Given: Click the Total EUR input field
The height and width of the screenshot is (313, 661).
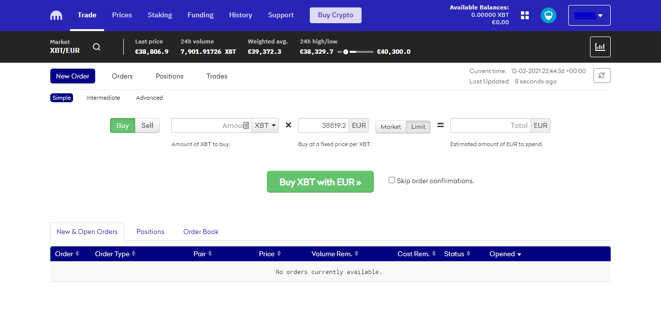Looking at the screenshot, I should coord(490,125).
